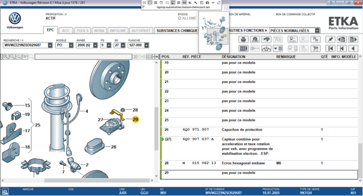Select the ACC tab

65,31
